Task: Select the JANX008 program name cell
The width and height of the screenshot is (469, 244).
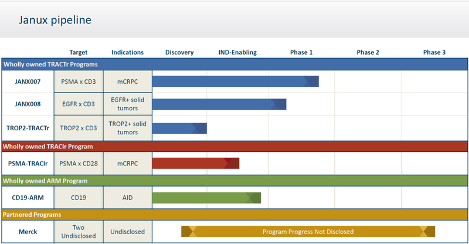Action: (28, 104)
